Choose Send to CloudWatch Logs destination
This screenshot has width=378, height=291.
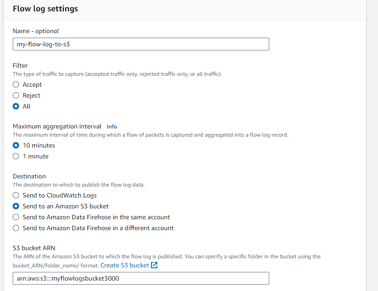pyautogui.click(x=16, y=195)
